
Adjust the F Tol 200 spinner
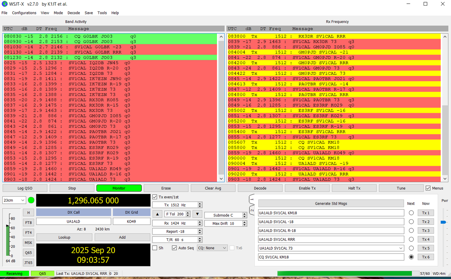click(x=177, y=214)
